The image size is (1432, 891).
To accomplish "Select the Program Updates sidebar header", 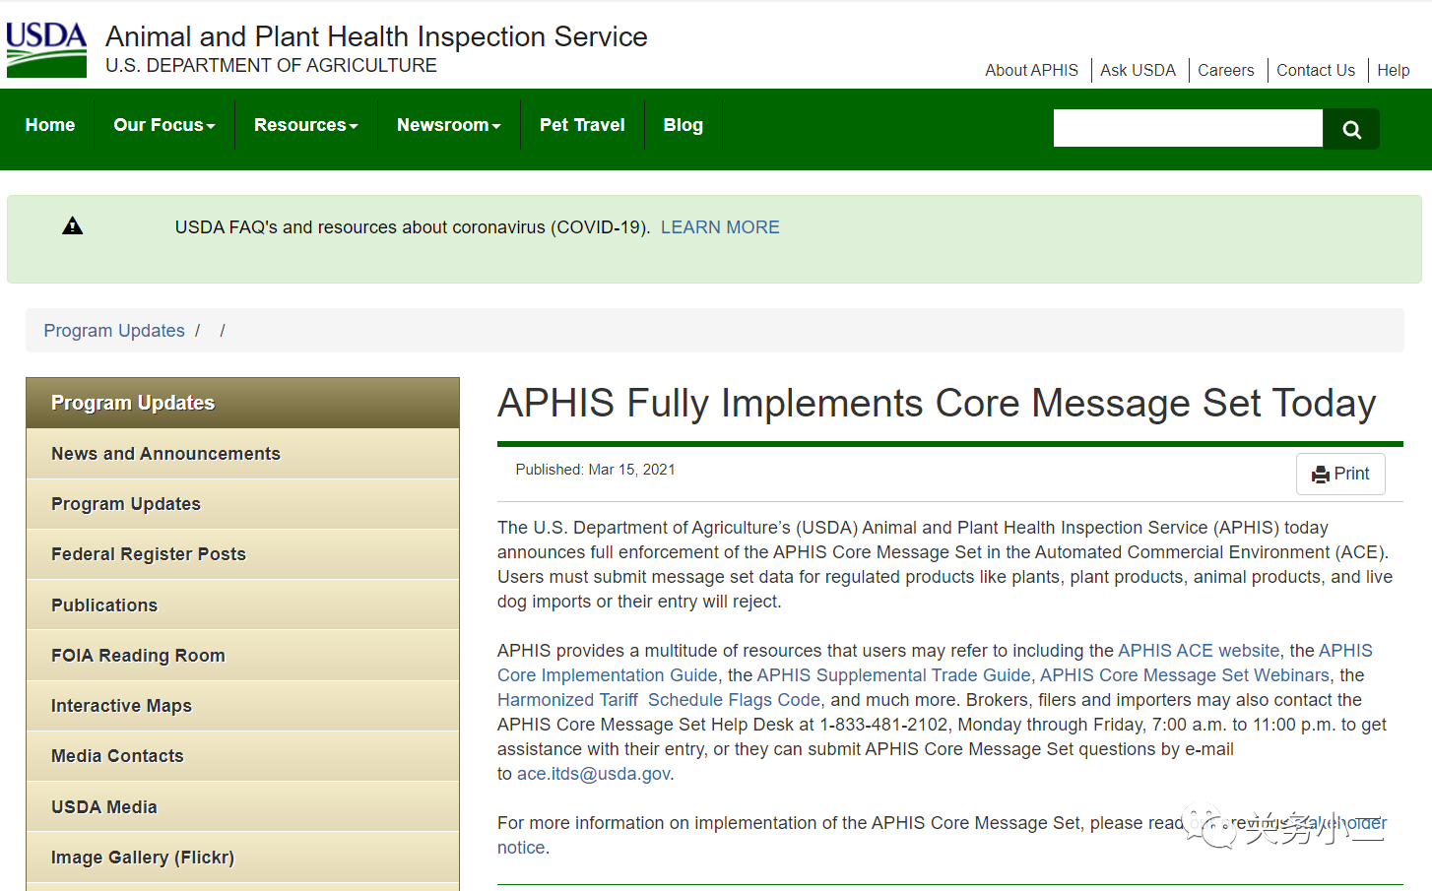I will (242, 403).
